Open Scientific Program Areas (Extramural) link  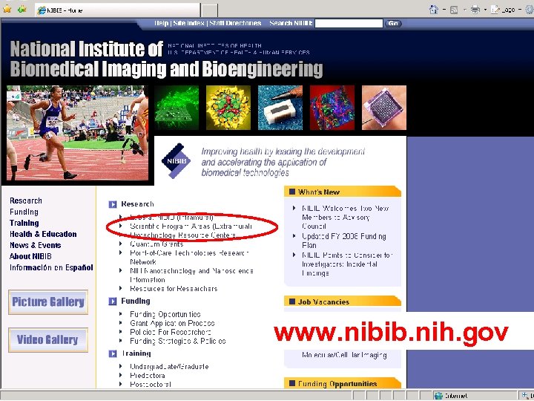[191, 226]
